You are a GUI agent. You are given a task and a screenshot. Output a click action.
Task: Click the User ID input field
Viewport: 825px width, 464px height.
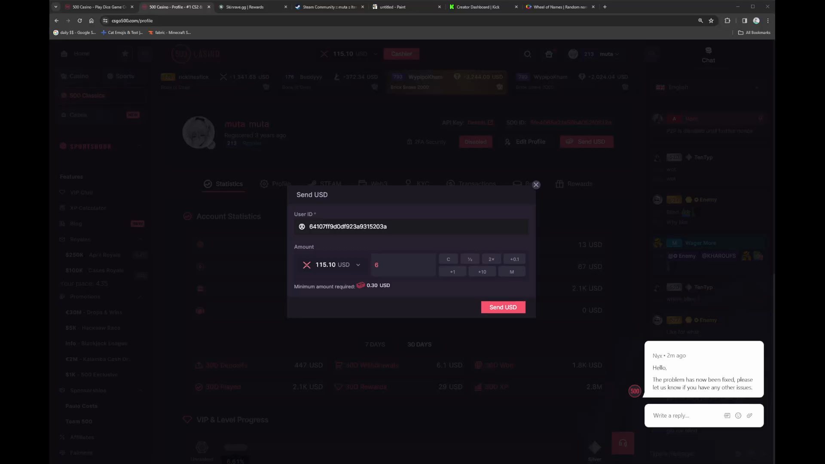[x=411, y=226]
